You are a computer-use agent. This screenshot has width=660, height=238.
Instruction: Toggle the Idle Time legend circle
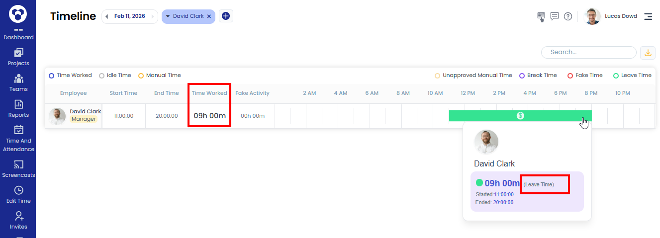[101, 76]
